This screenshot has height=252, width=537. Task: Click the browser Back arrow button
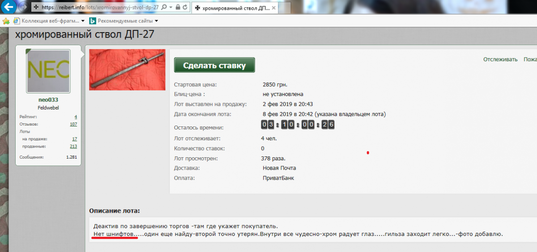9,6
